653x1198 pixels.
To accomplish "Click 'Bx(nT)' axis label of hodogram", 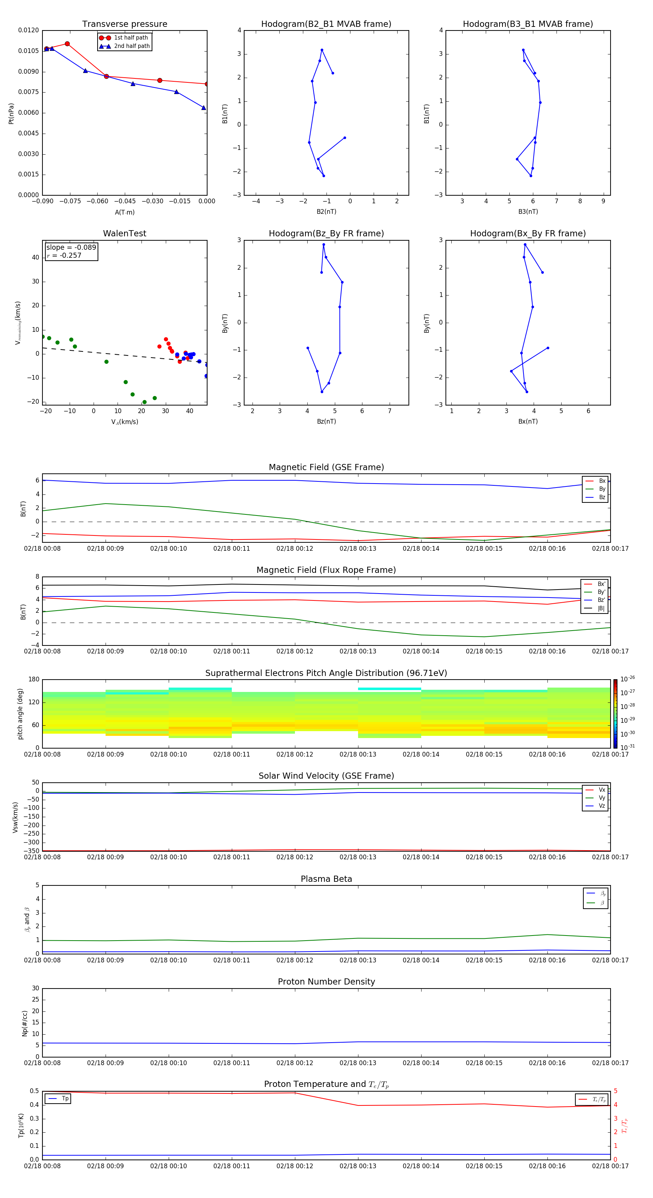I will (528, 421).
